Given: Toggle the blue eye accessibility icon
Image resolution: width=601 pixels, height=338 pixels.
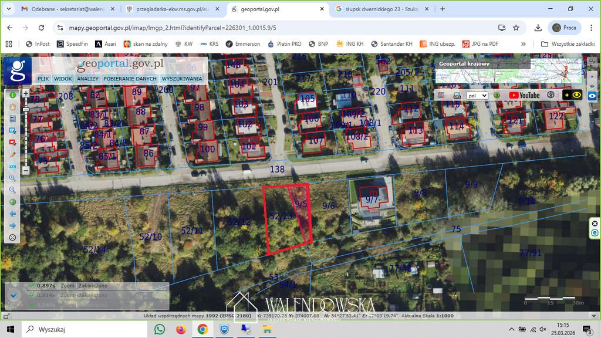Looking at the screenshot, I should tap(592, 96).
